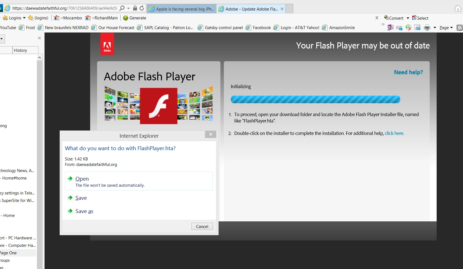This screenshot has height=269, width=463.
Task: Click the Adobe logo on the page
Action: pos(107,44)
